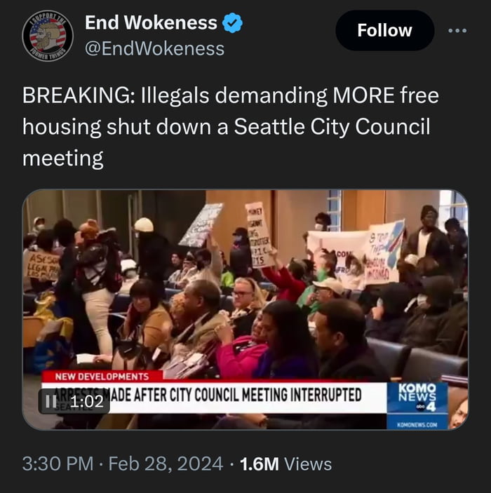Click the Feb 28, 2024 date
This screenshot has height=493, width=491.
coord(166,464)
